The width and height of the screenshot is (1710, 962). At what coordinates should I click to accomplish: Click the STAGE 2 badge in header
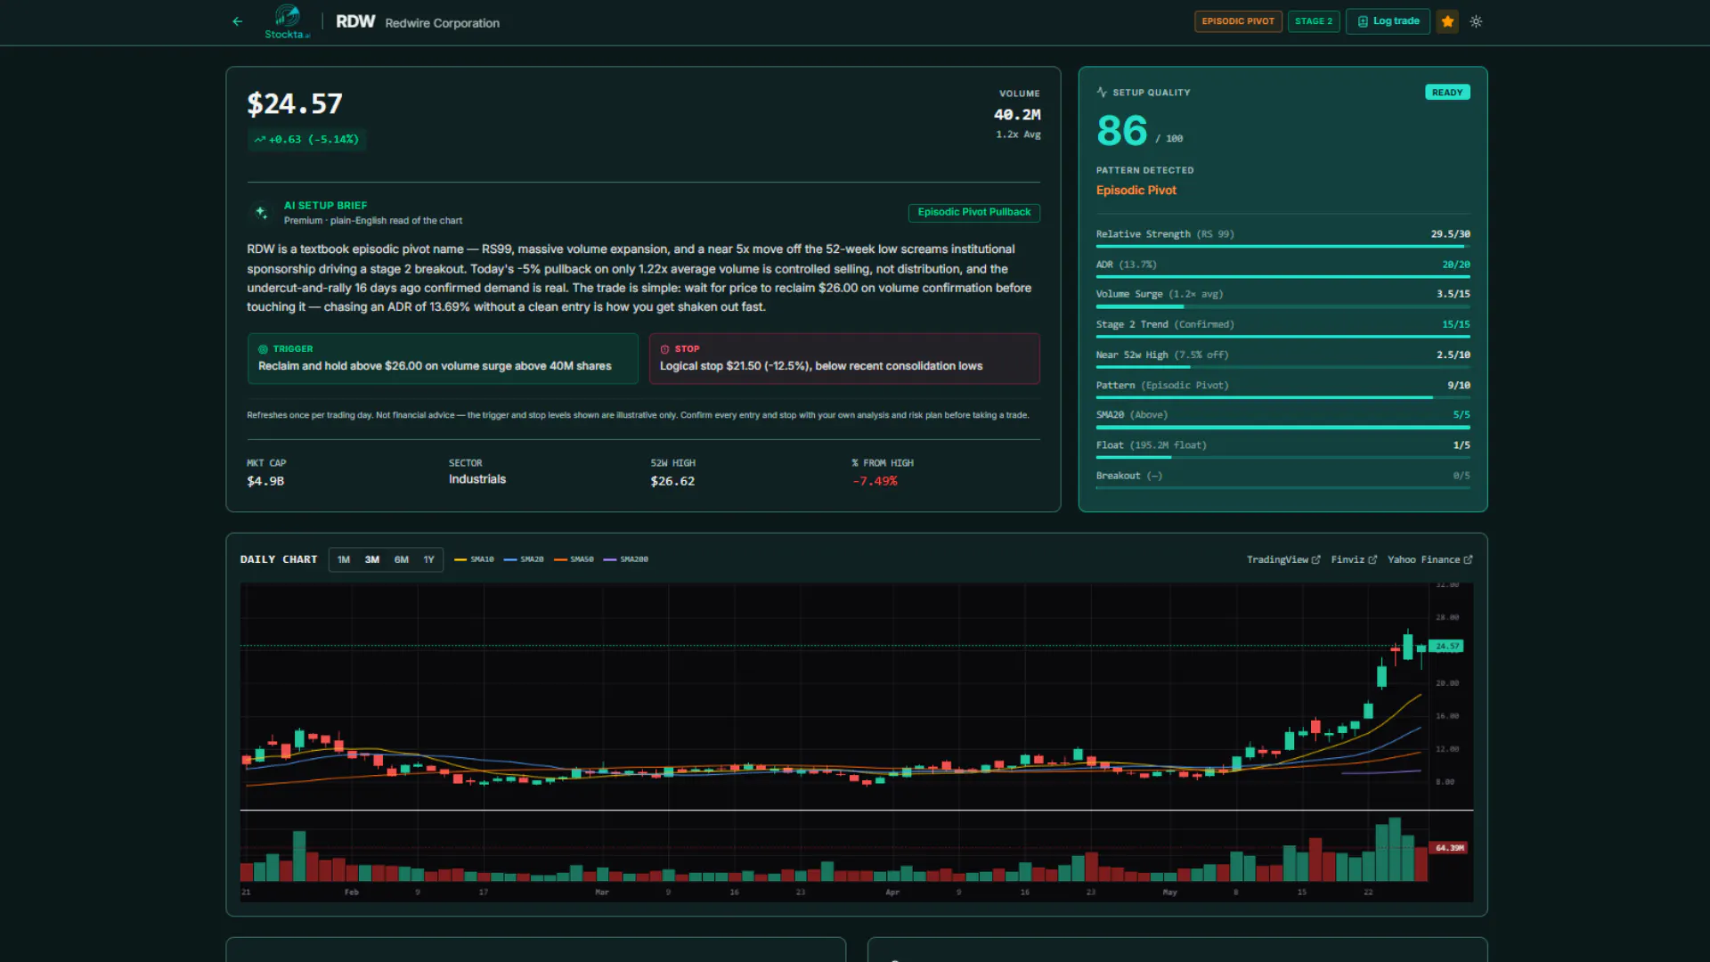click(x=1313, y=21)
